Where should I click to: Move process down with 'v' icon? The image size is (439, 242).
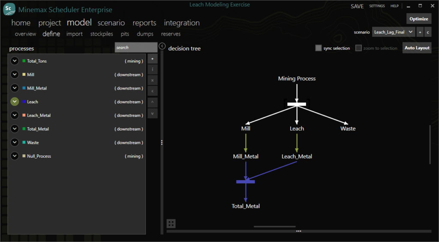(152, 114)
